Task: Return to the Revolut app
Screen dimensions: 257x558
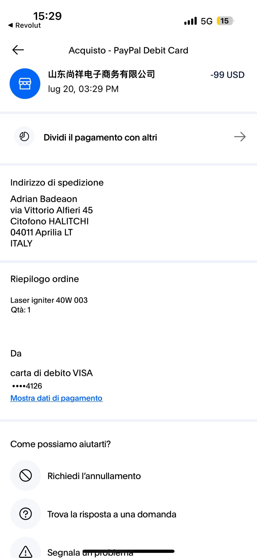Action: pos(25,25)
